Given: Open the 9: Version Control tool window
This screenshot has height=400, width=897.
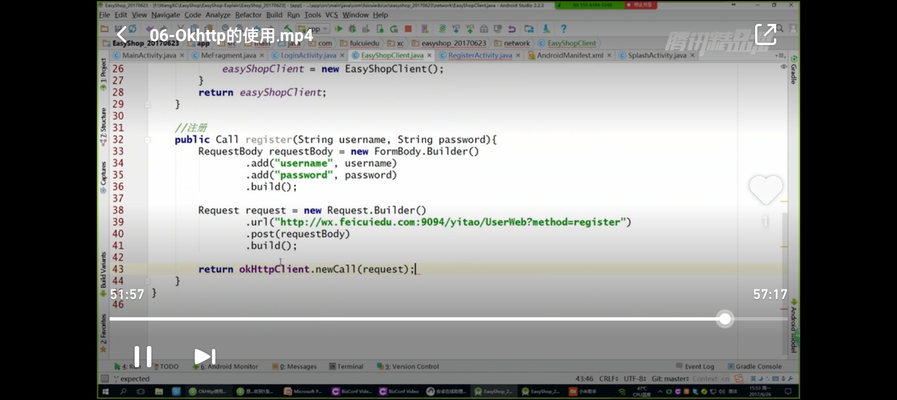Looking at the screenshot, I should tap(408, 367).
